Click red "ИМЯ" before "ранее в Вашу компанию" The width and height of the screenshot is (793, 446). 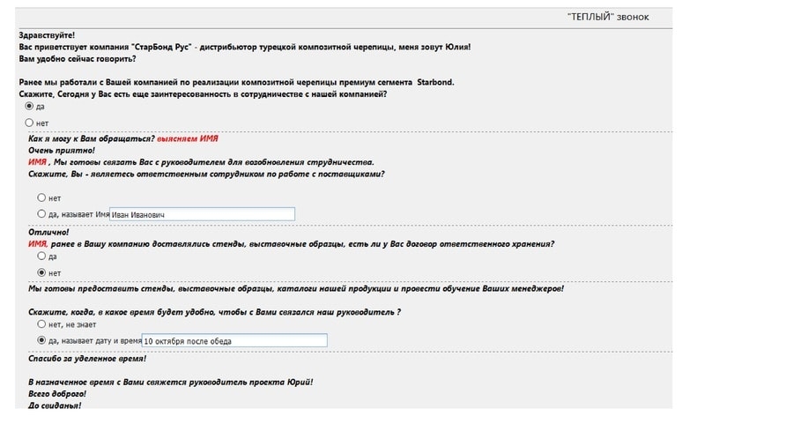(x=37, y=244)
